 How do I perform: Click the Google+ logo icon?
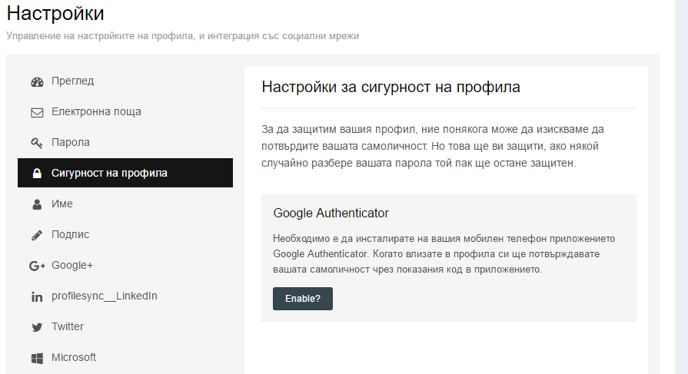point(38,266)
